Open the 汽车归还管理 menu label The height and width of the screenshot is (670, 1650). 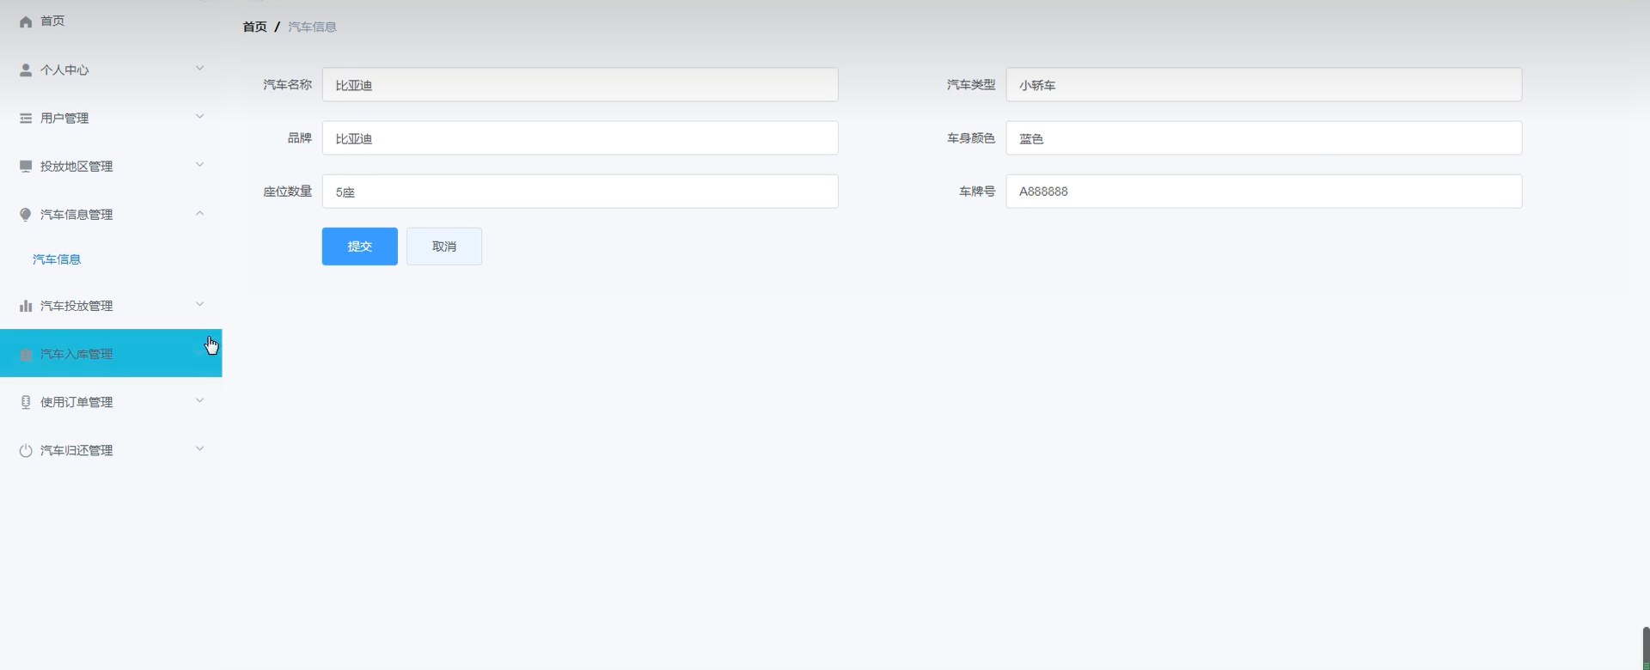click(76, 450)
